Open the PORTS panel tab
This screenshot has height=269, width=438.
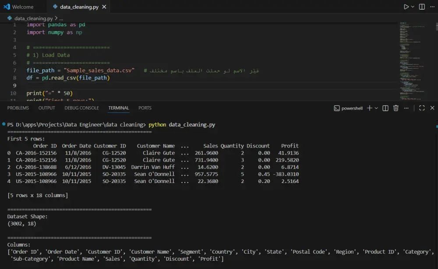click(x=145, y=108)
